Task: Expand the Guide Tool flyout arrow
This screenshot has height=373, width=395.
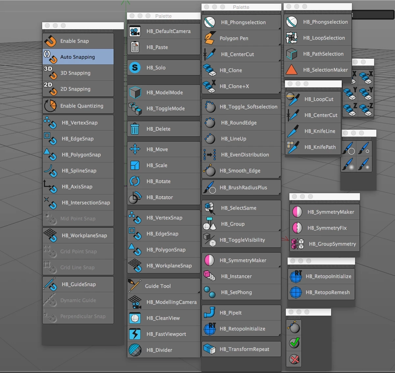Action: coord(198,292)
